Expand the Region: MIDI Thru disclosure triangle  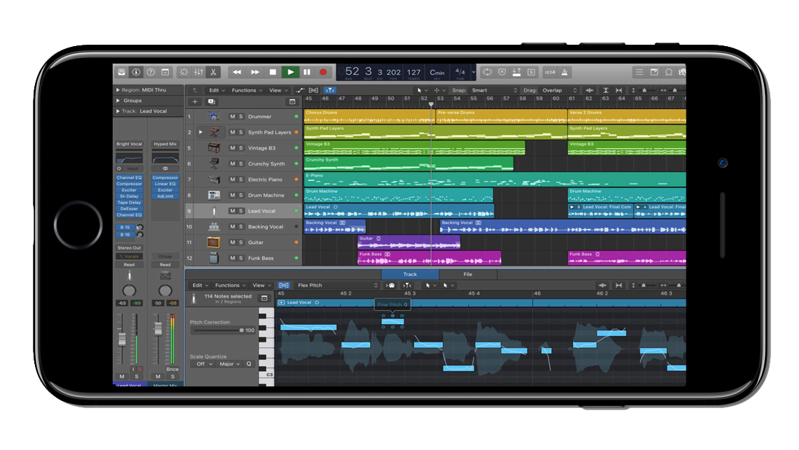(118, 90)
